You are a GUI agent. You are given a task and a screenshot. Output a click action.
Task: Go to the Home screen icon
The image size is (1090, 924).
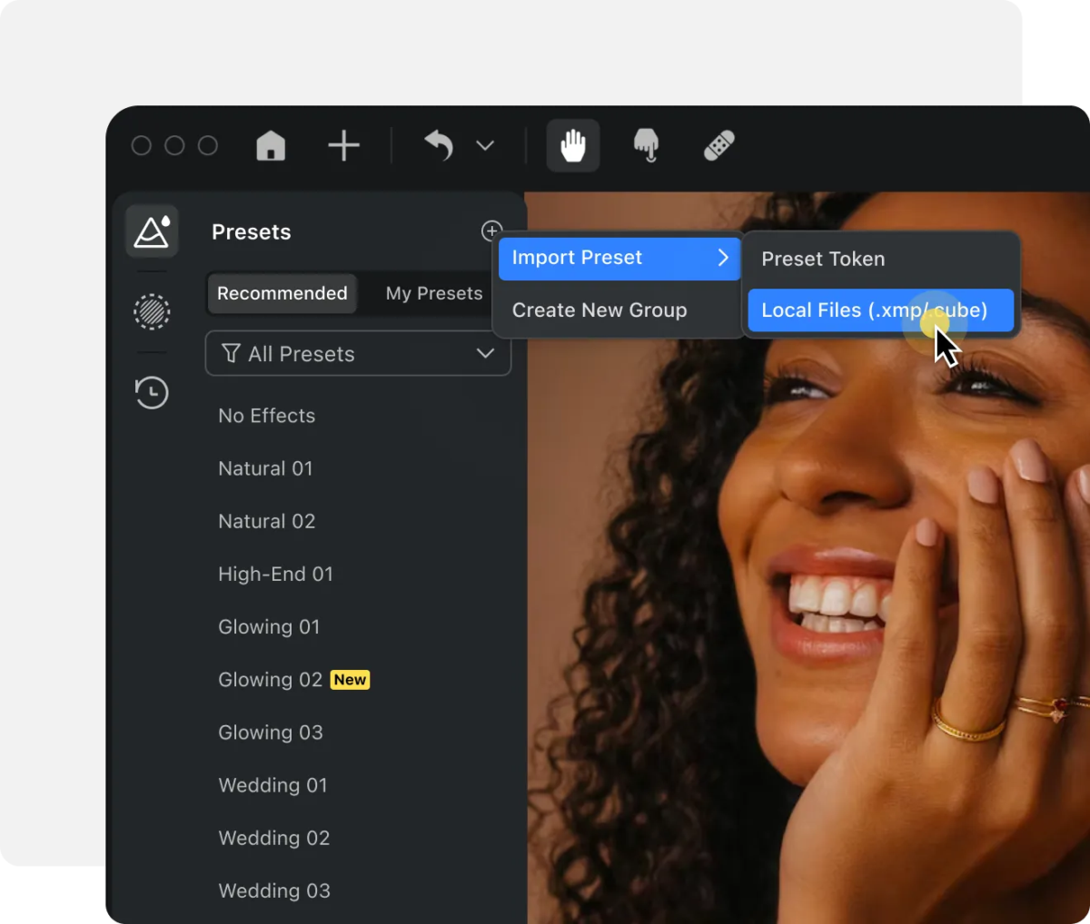coord(271,145)
